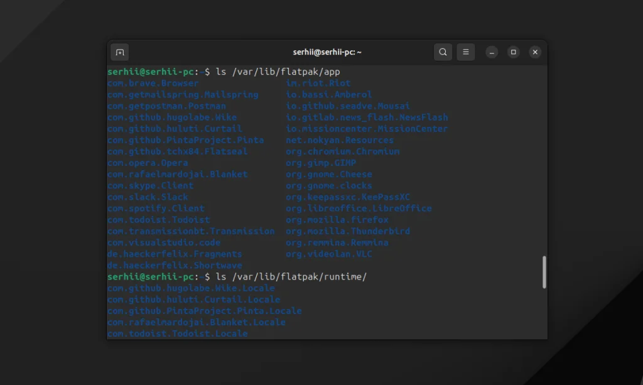Click the com.brave.Browser directory entry

point(153,83)
